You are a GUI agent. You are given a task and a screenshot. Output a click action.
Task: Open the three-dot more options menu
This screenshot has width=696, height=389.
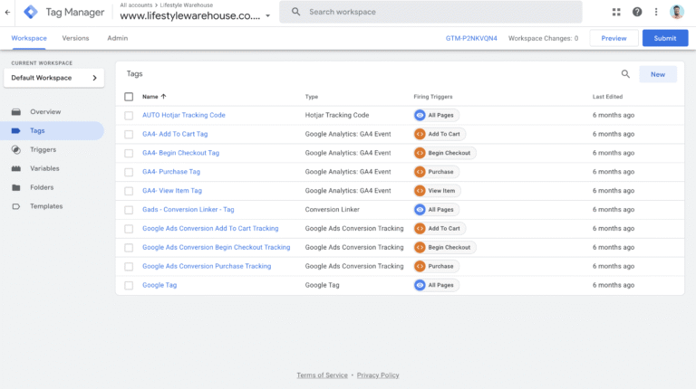tap(656, 12)
